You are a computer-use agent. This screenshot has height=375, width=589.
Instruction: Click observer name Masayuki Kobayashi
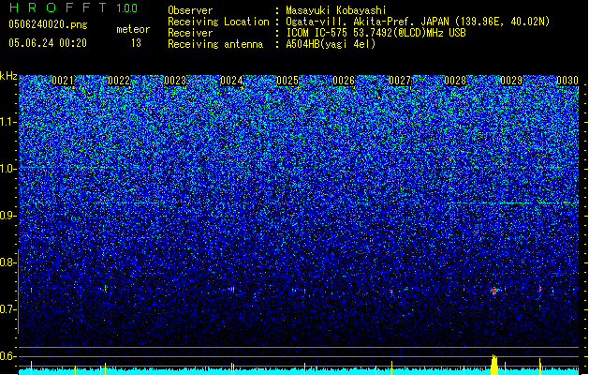click(x=336, y=10)
